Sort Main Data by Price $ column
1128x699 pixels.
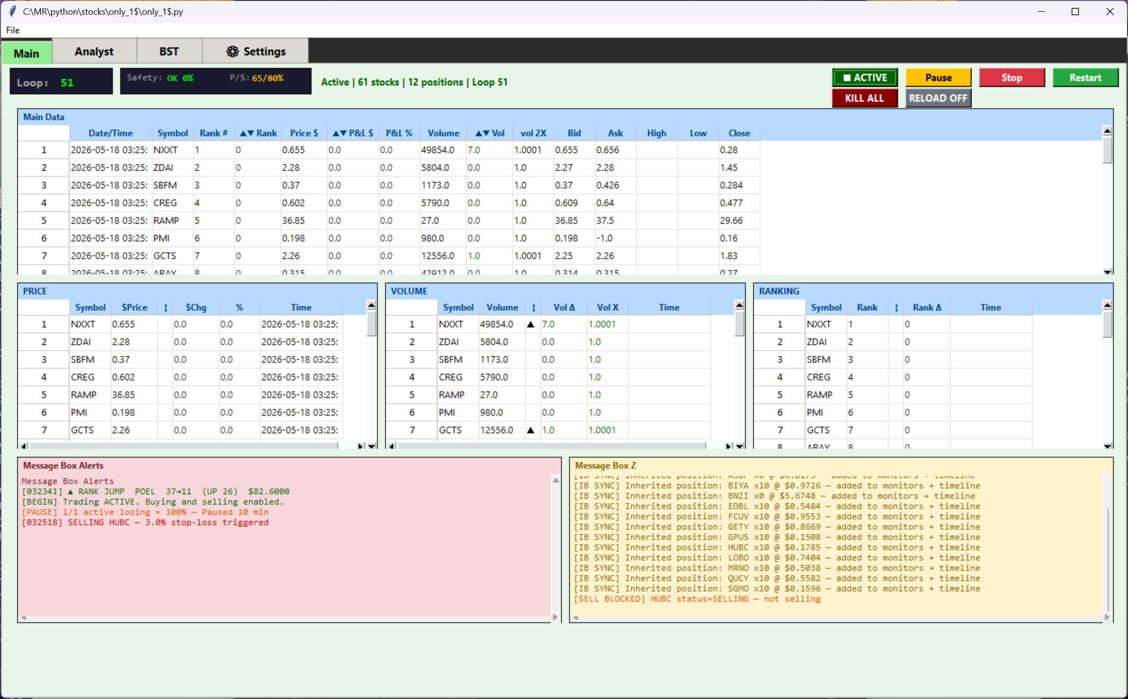pos(304,133)
